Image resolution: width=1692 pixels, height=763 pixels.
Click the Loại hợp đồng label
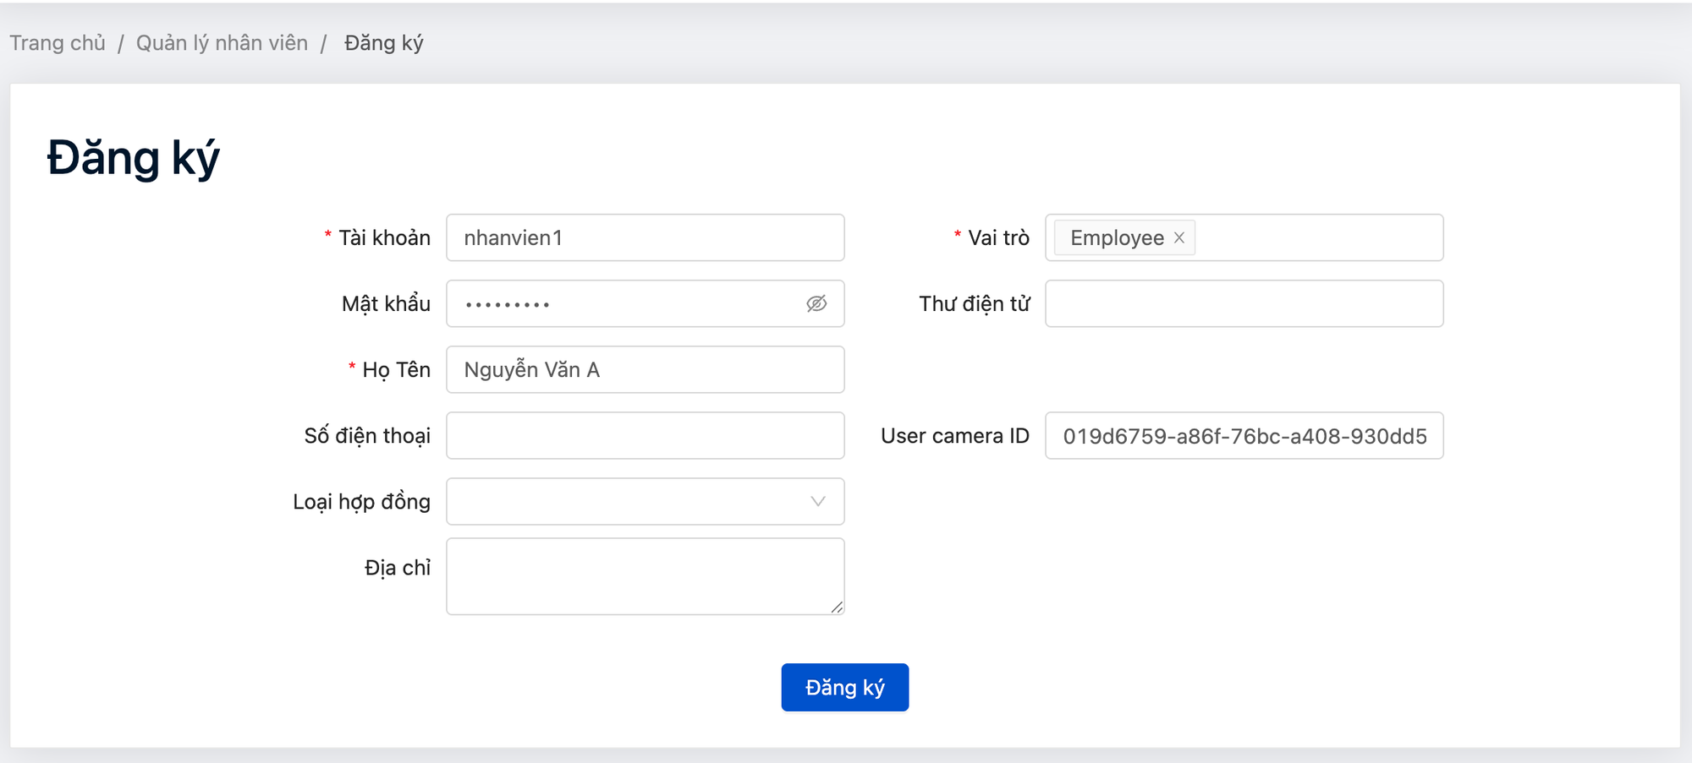pos(361,502)
